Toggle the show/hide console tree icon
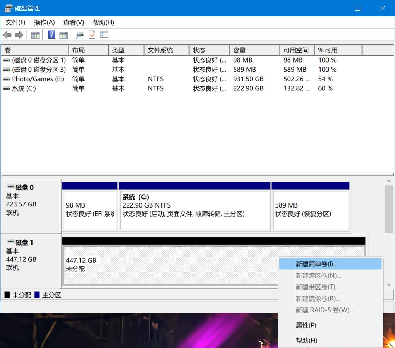The height and width of the screenshot is (348, 395). point(35,35)
